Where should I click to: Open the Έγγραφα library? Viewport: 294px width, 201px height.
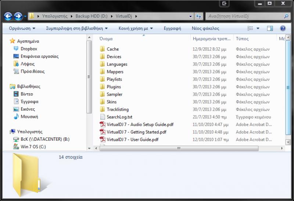pos(26,102)
